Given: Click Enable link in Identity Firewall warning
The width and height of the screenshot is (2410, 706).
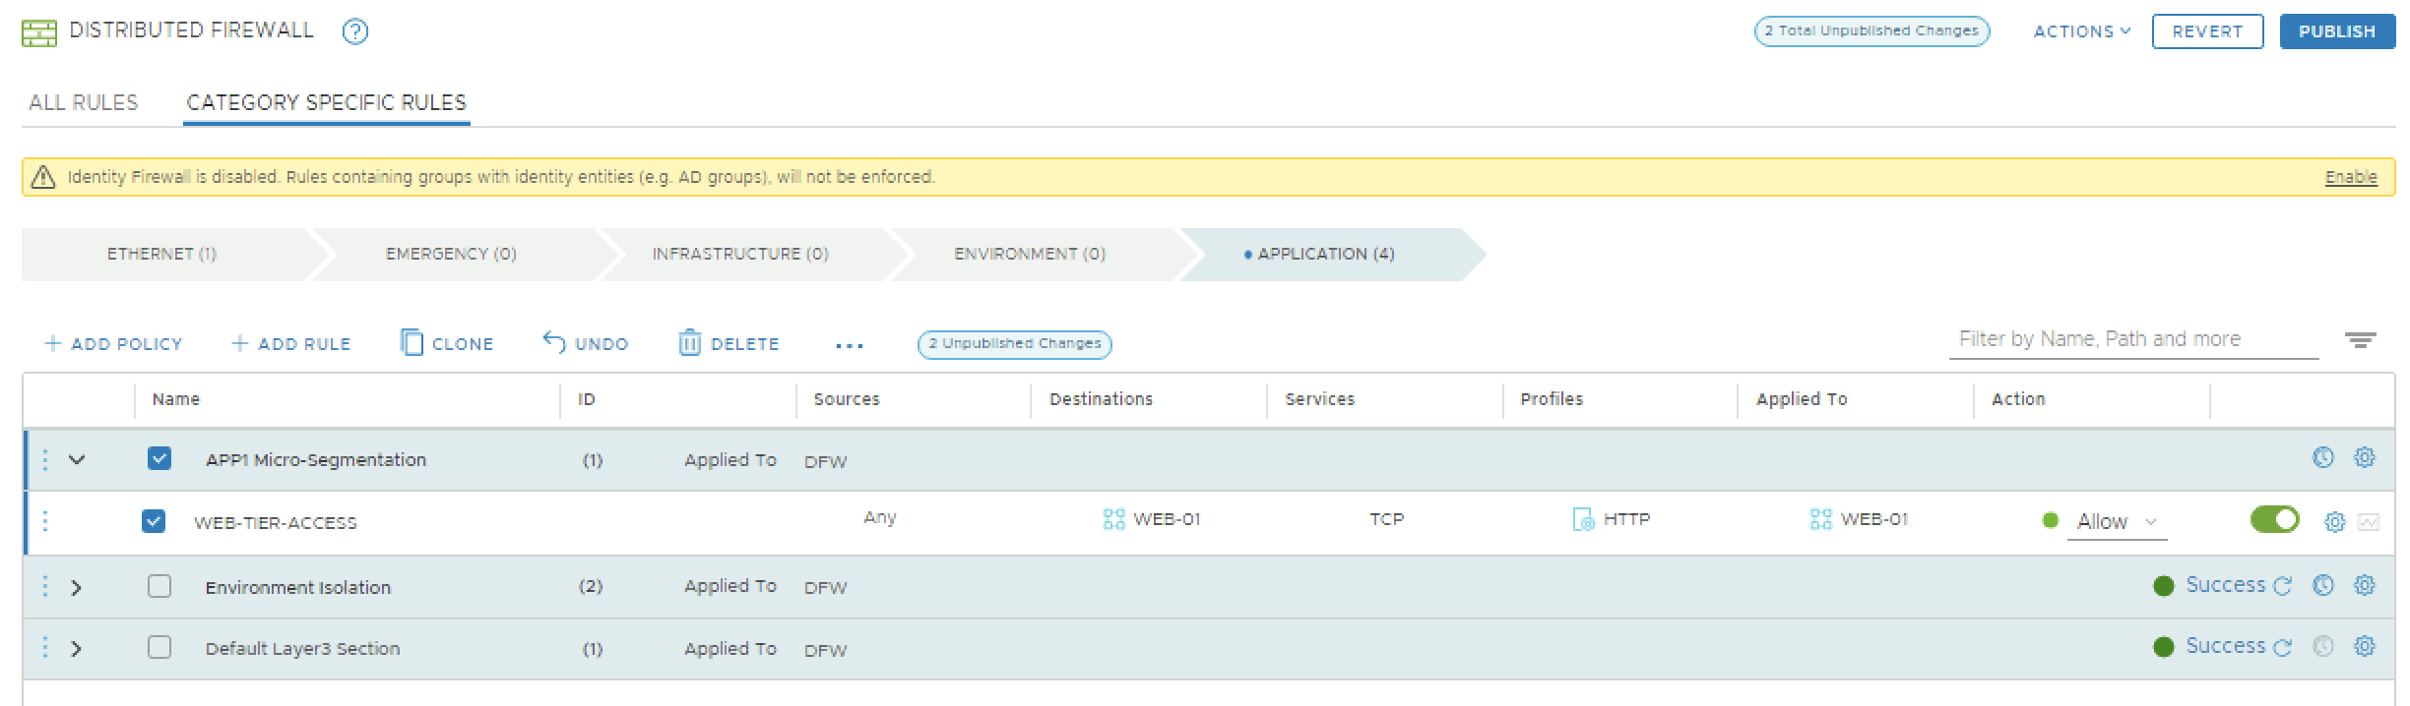Looking at the screenshot, I should (2350, 177).
